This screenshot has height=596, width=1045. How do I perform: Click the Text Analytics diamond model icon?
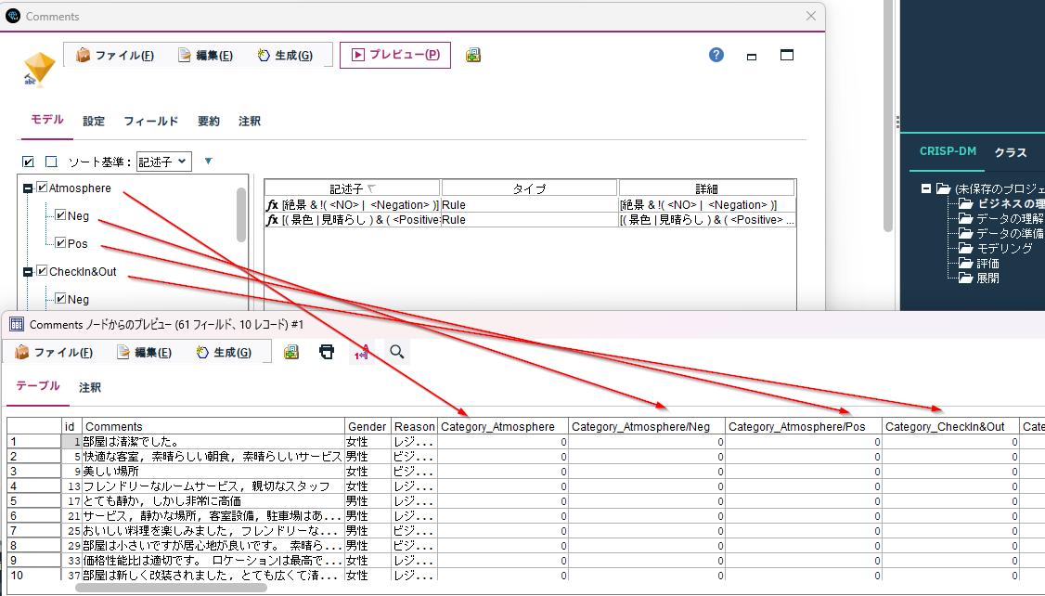click(x=38, y=70)
